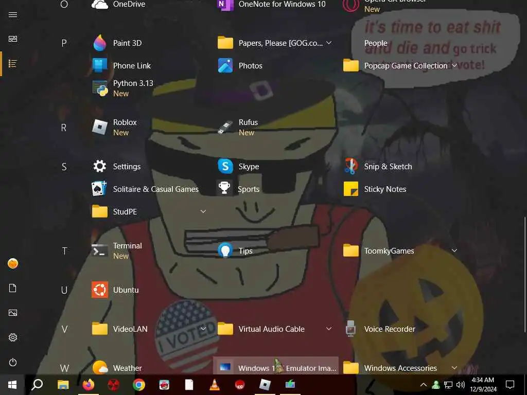Open the Tips lightbulb icon
Screen dimensions: 527x395
click(225, 251)
